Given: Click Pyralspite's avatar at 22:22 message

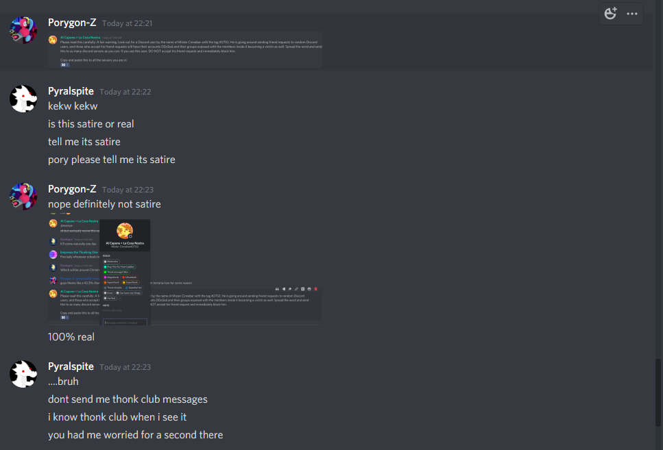Looking at the screenshot, I should click(x=23, y=99).
